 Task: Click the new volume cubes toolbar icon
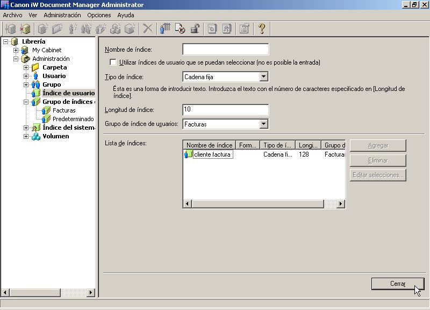115,29
